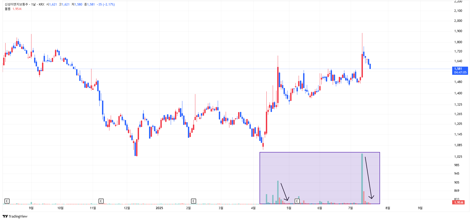472x221 pixels.
Task: Click the earnings E marker inside the purple box
Action: [297, 201]
